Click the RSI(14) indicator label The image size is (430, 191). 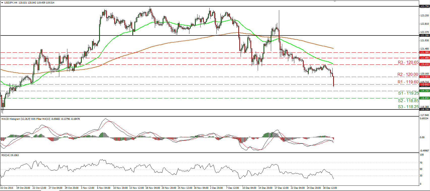tap(10, 155)
